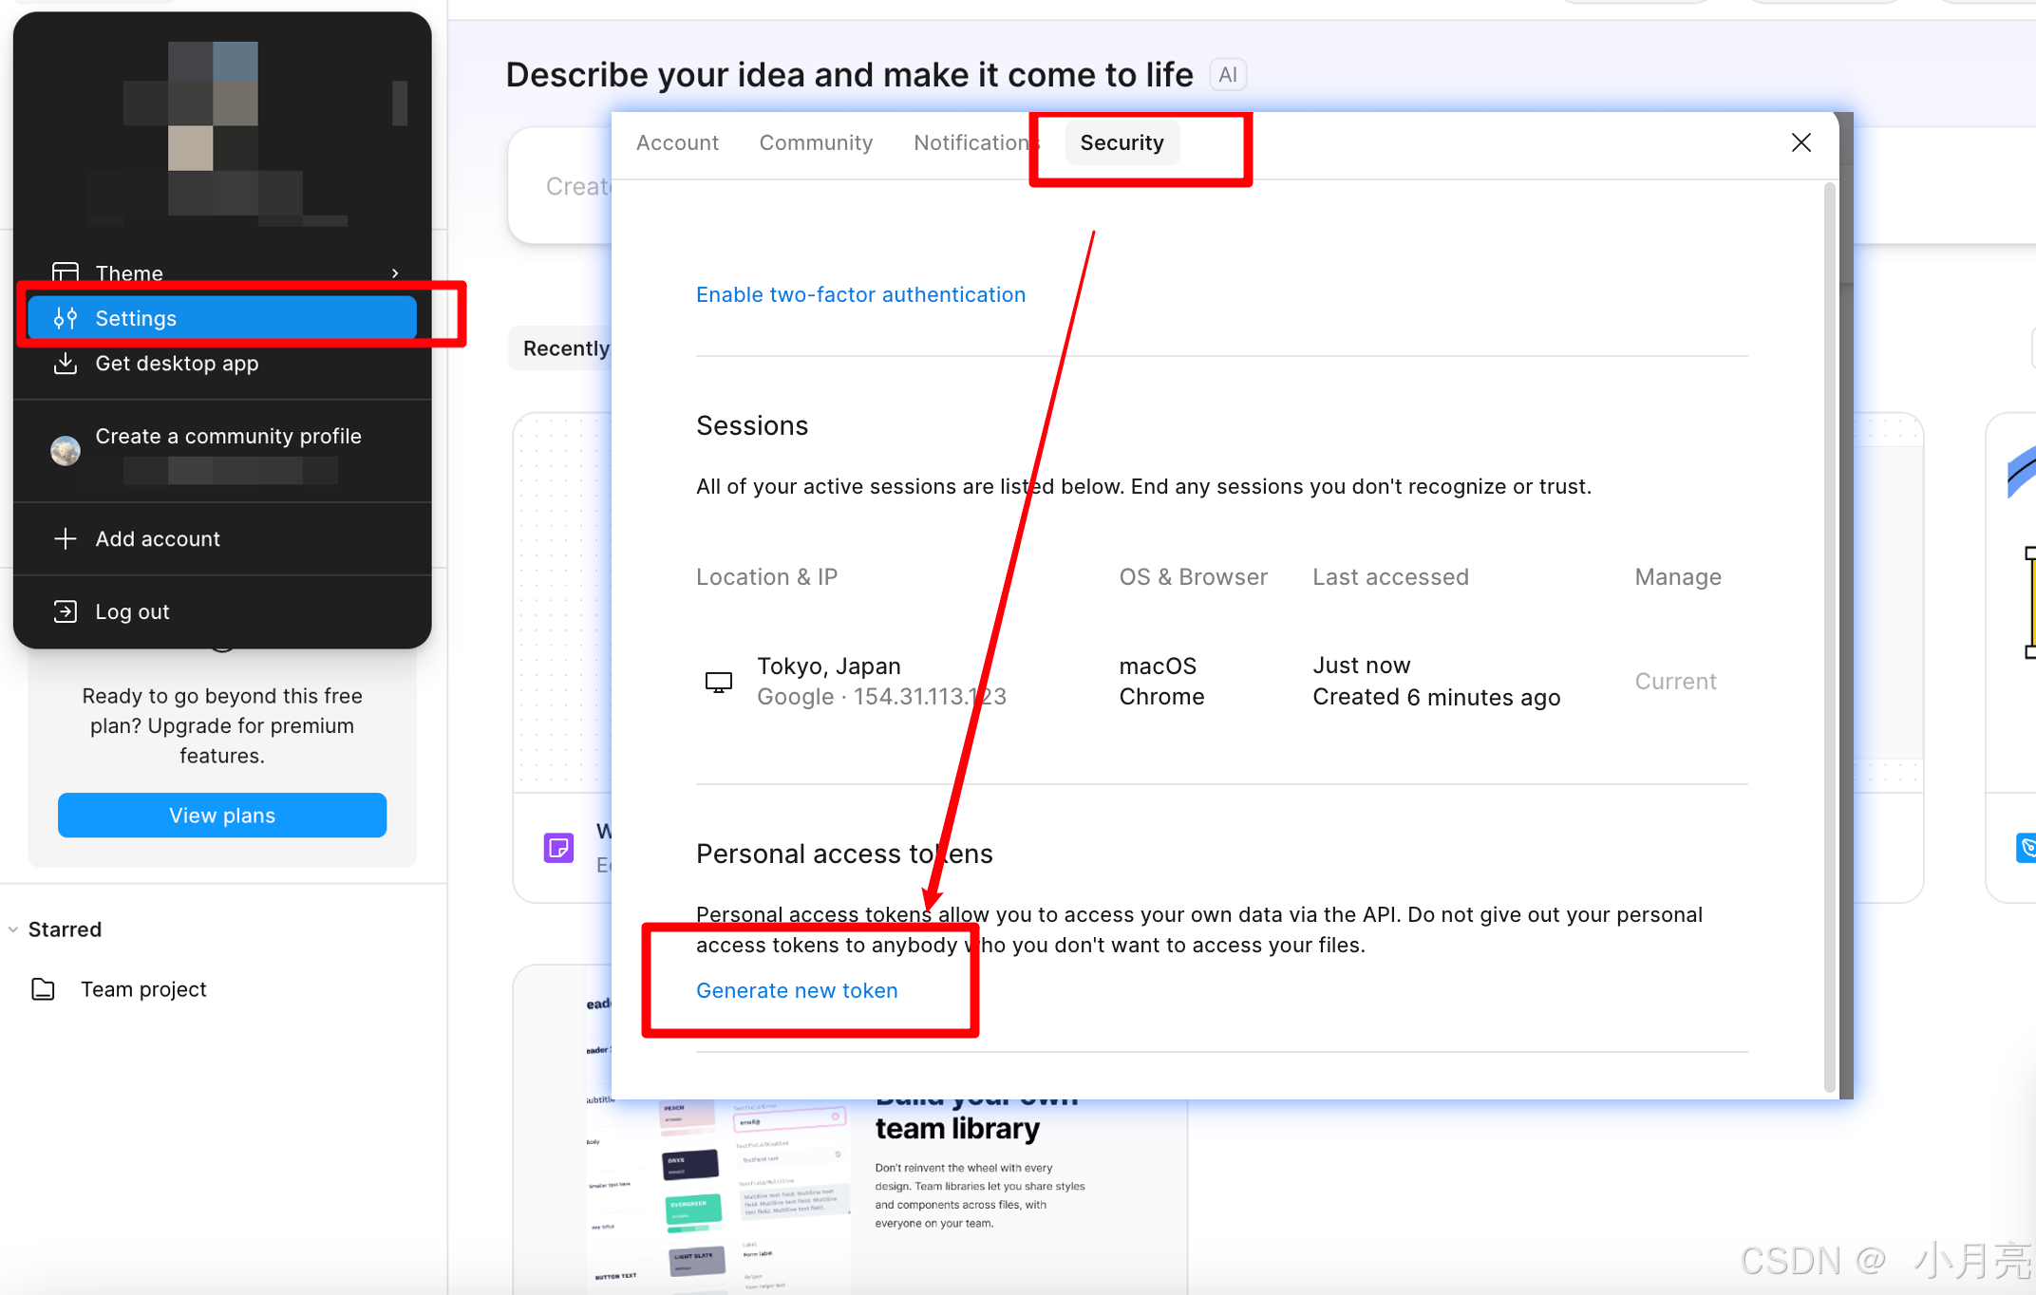
Task: Click the Last accessed column header
Action: pos(1390,576)
